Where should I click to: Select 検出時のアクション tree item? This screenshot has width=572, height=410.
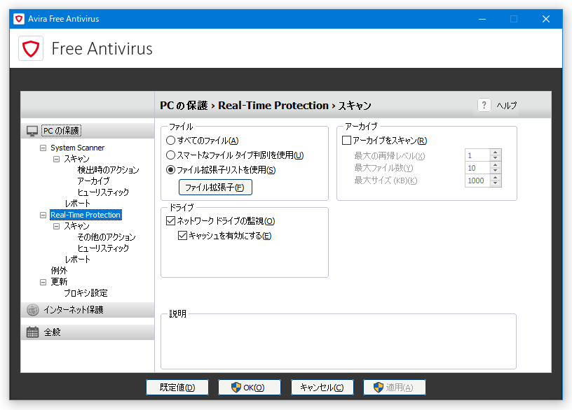pyautogui.click(x=108, y=170)
